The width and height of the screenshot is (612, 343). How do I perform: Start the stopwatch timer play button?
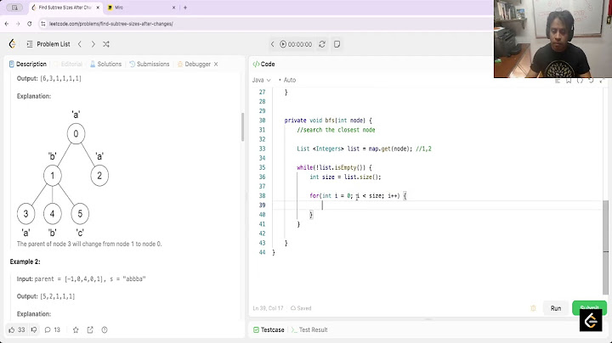[x=283, y=44]
